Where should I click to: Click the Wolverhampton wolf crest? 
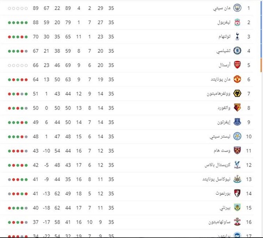coord(237,93)
